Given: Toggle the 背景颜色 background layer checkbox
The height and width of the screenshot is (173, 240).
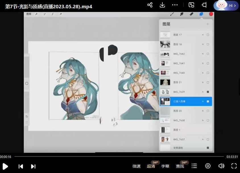Looking at the screenshot, I should pyautogui.click(x=208, y=148).
